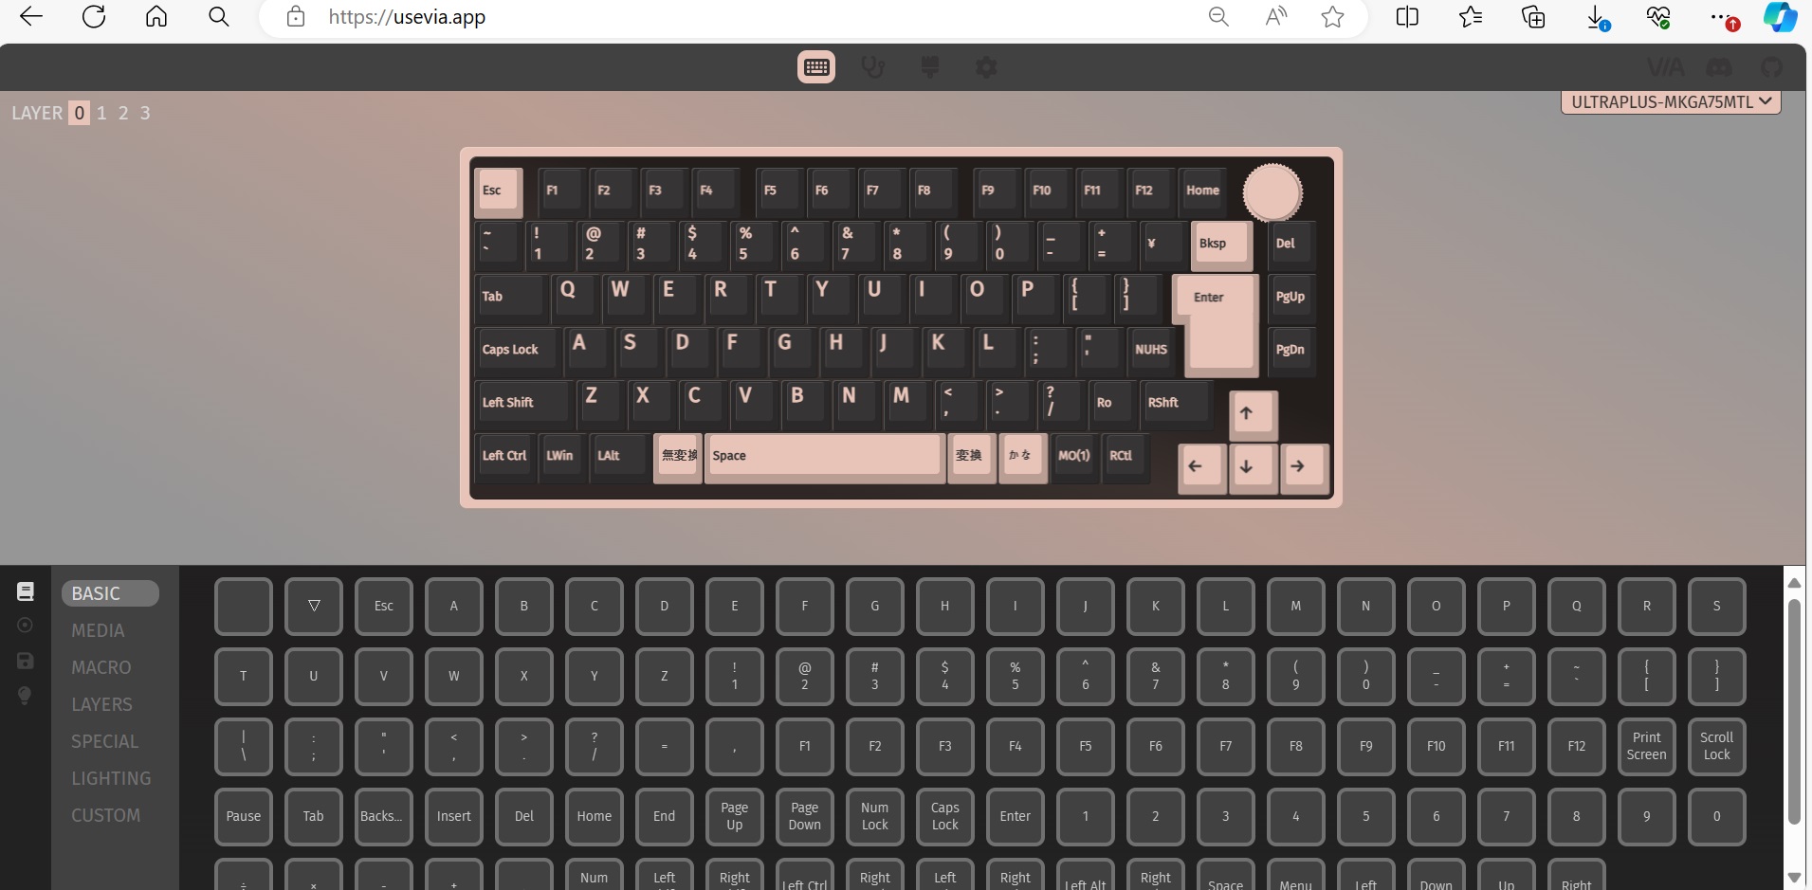1812x890 pixels.
Task: Select the rotary encoder knob on the layout
Action: coord(1272,192)
